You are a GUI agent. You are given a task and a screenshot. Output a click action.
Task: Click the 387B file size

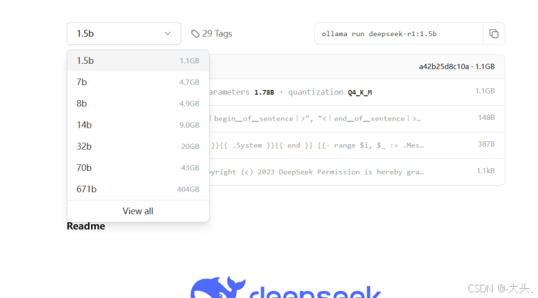tap(486, 144)
